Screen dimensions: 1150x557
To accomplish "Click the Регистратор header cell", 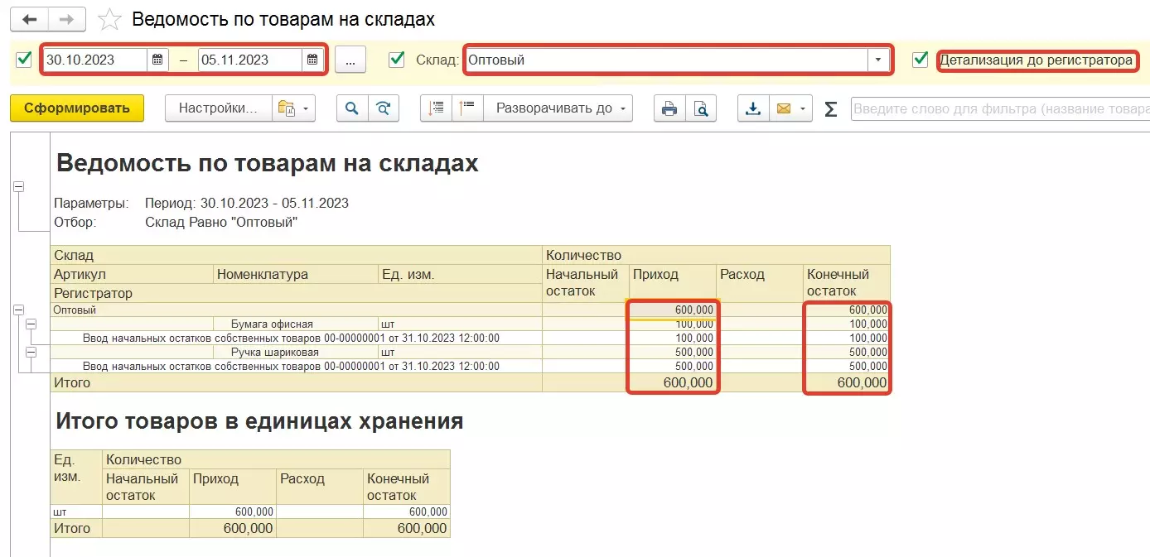I will [296, 293].
